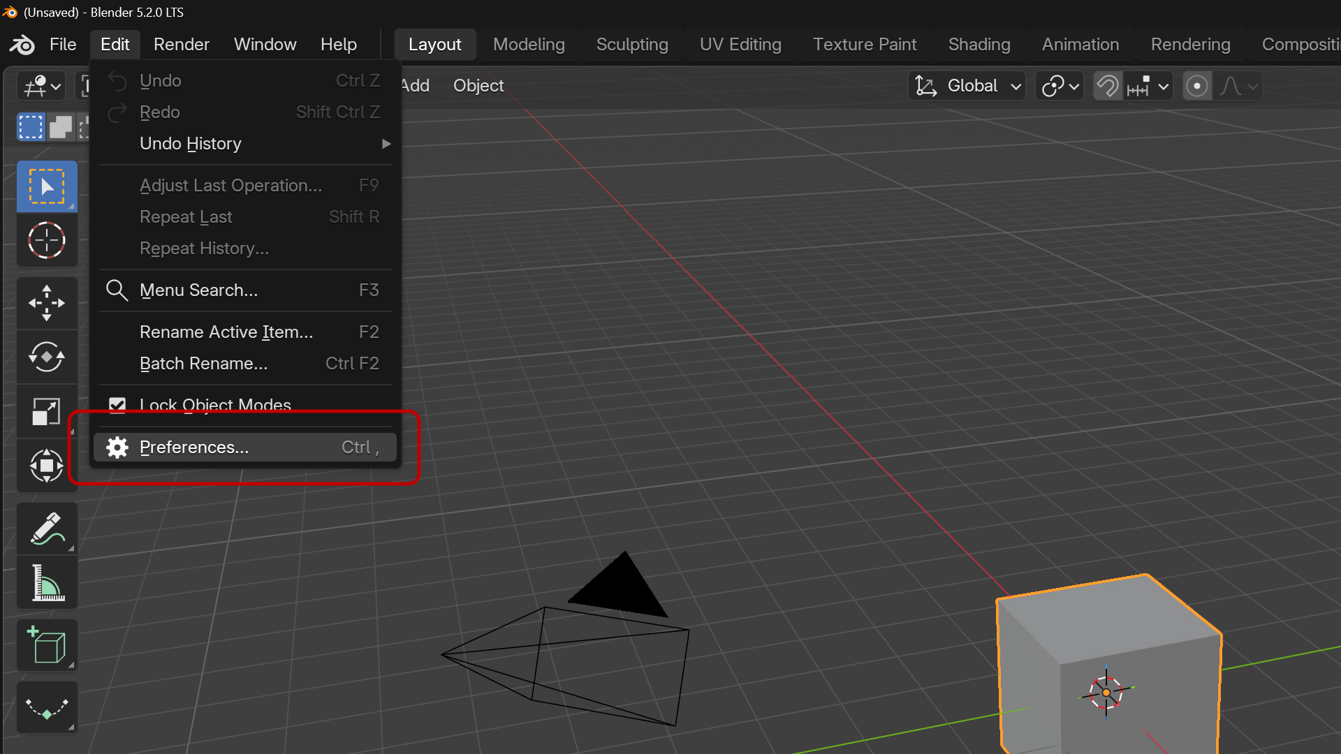Switch to the Texture Paint workspace tab
Viewport: 1341px width, 754px height.
click(865, 44)
